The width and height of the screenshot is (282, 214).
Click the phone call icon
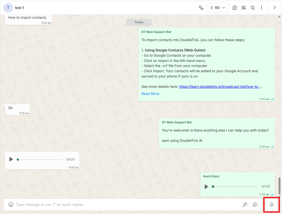[x=201, y=8]
